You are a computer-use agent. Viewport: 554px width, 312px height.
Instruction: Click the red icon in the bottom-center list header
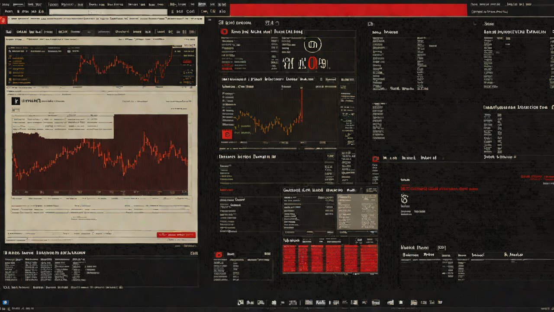point(219,255)
